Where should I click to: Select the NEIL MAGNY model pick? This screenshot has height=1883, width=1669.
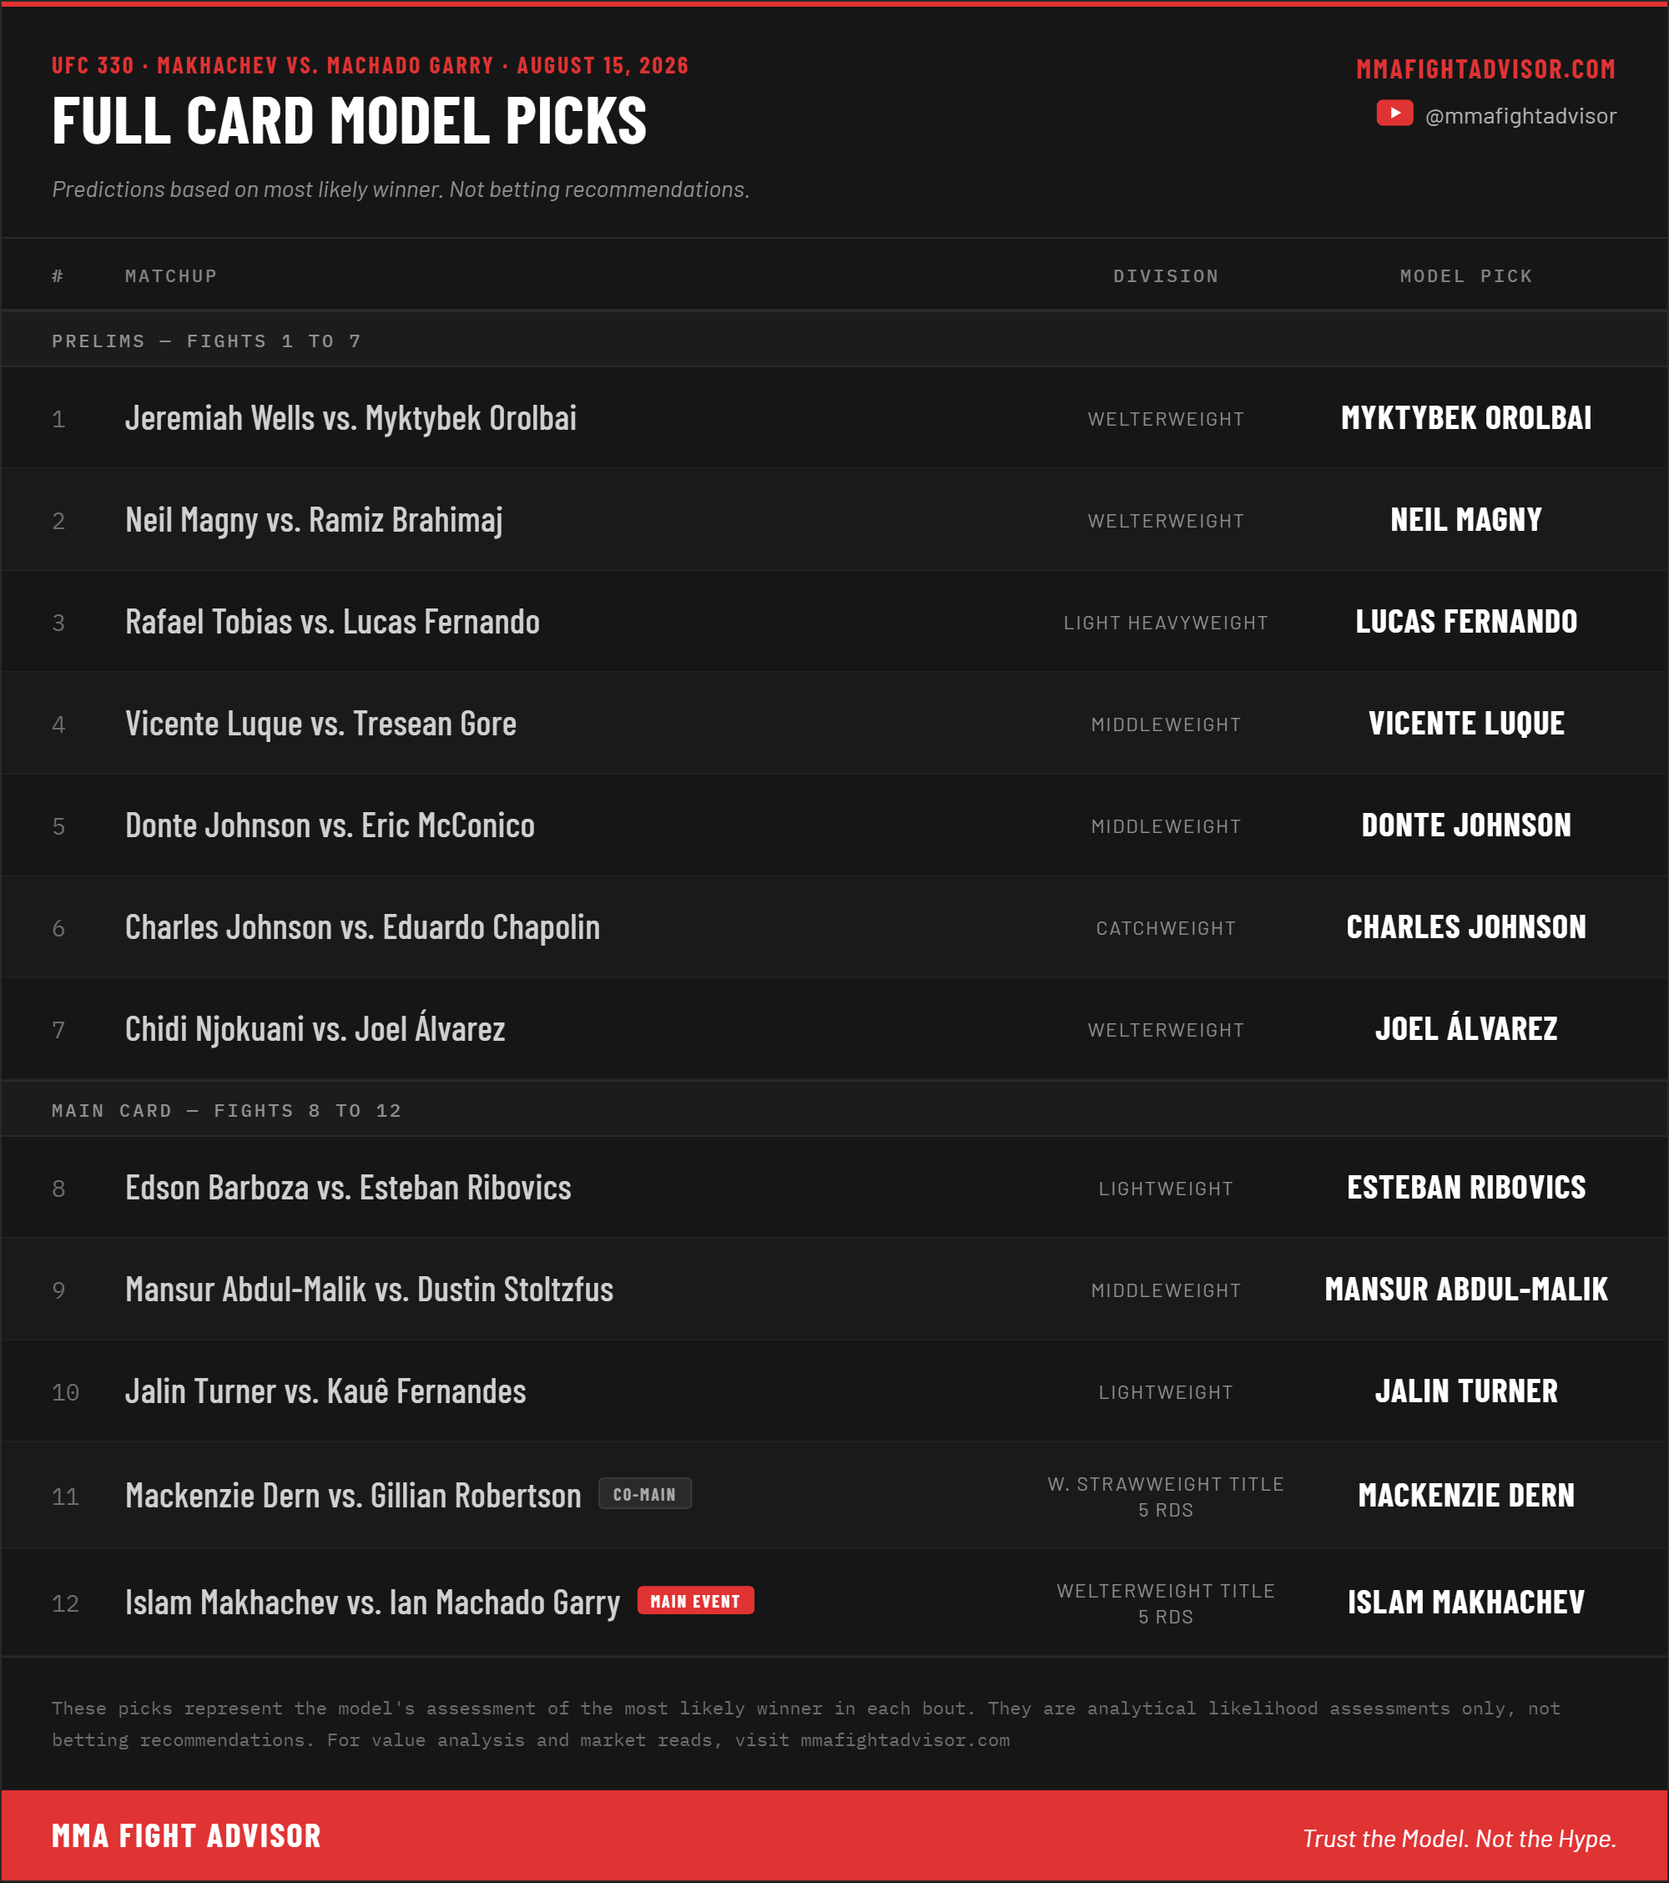tap(1466, 519)
